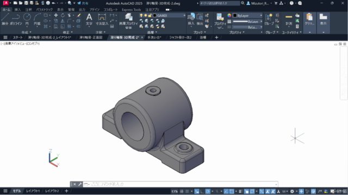Click the Undo arrow icon
Viewport: 348px width, 195px height.
(53, 3)
